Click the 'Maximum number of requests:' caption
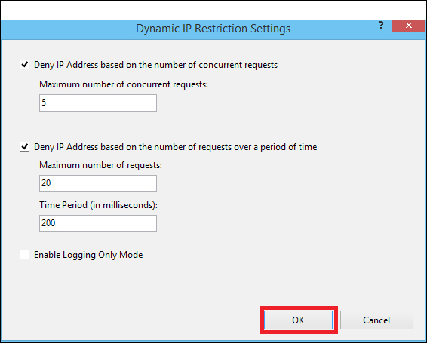Viewport: 427px width, 343px height. click(x=101, y=165)
